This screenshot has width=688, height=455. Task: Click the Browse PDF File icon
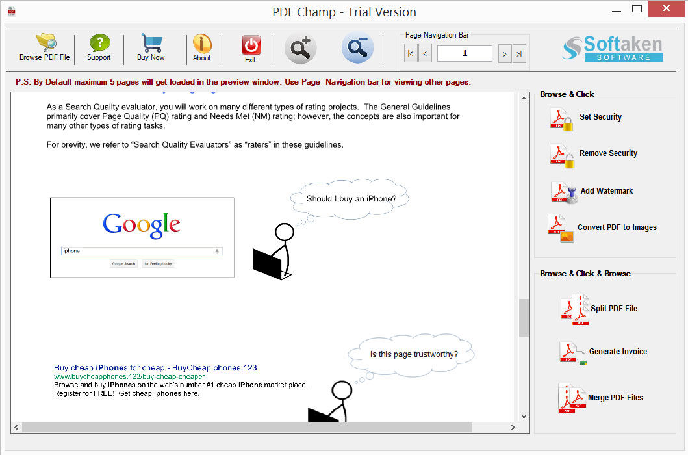point(45,44)
